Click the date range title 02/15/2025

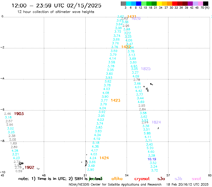click(84, 5)
